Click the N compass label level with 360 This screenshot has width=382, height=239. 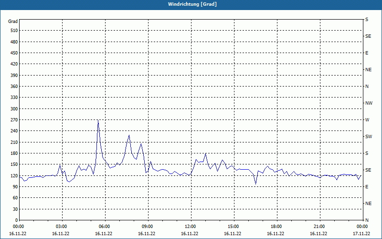click(x=367, y=87)
